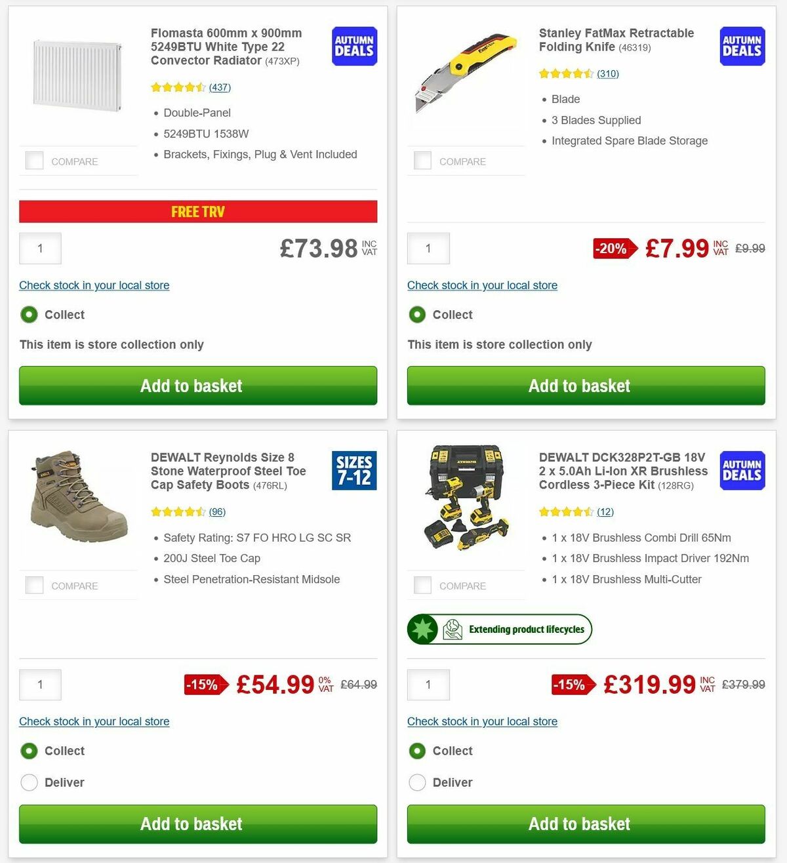Click the quantity field for the safety boots
This screenshot has height=863, width=787.
click(x=40, y=684)
